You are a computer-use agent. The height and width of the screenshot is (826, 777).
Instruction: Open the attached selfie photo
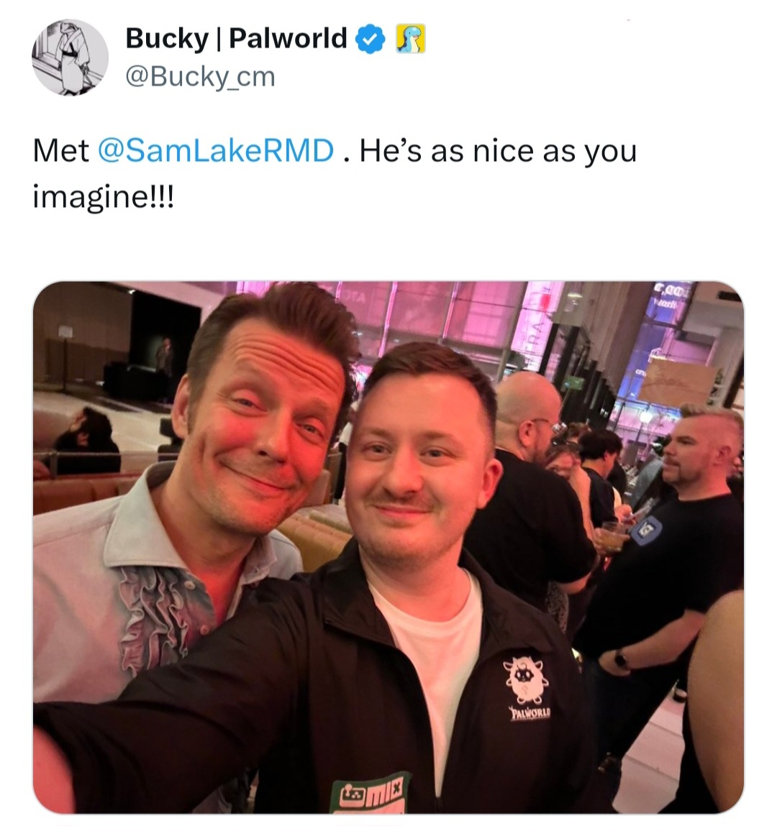click(388, 547)
